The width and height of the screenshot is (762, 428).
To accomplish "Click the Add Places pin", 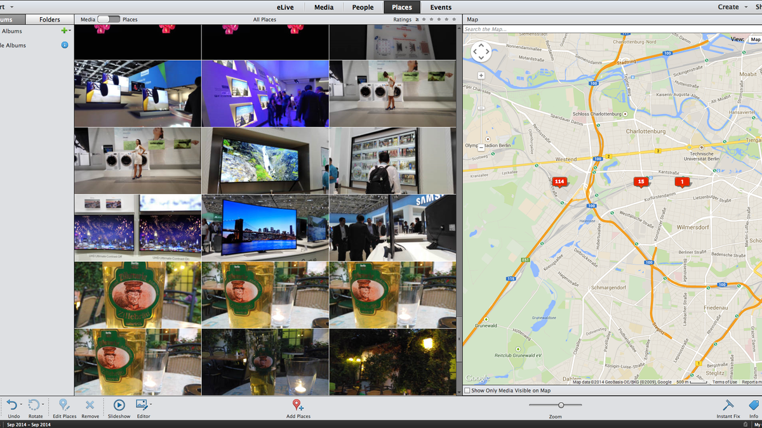I will (298, 405).
